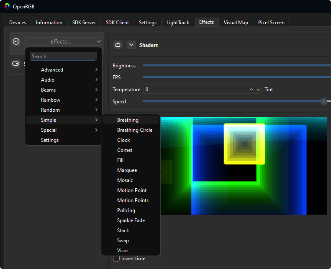Choose the Visor effect
331x269 pixels.
(x=131, y=251)
